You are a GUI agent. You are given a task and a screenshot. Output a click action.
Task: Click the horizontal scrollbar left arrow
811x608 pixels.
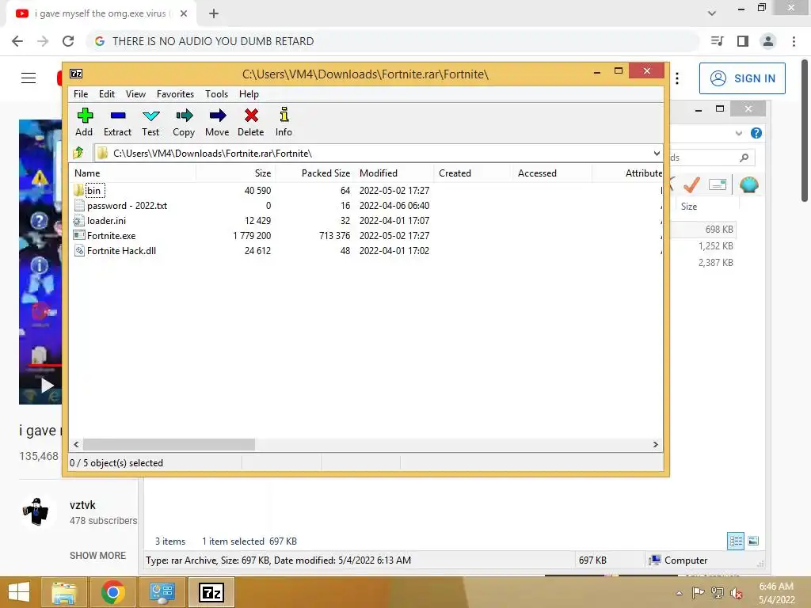[77, 445]
